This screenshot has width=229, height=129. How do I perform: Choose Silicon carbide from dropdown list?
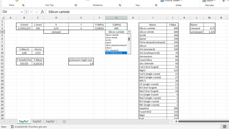coord(116,35)
